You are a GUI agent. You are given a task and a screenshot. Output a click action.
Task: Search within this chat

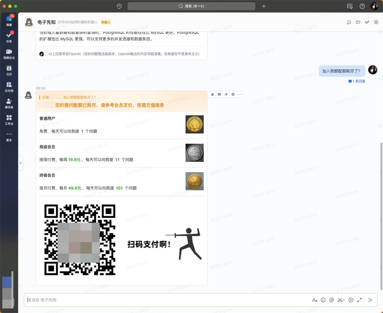(x=349, y=22)
